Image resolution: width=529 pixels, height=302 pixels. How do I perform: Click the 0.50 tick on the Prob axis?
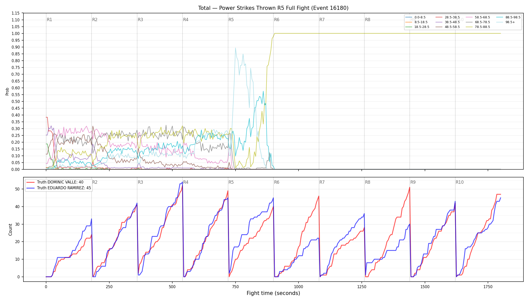tap(16, 101)
